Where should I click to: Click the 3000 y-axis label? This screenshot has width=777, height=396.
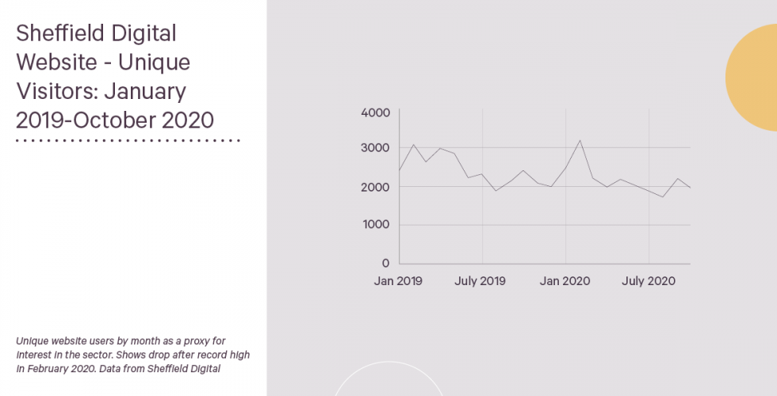[x=376, y=148]
